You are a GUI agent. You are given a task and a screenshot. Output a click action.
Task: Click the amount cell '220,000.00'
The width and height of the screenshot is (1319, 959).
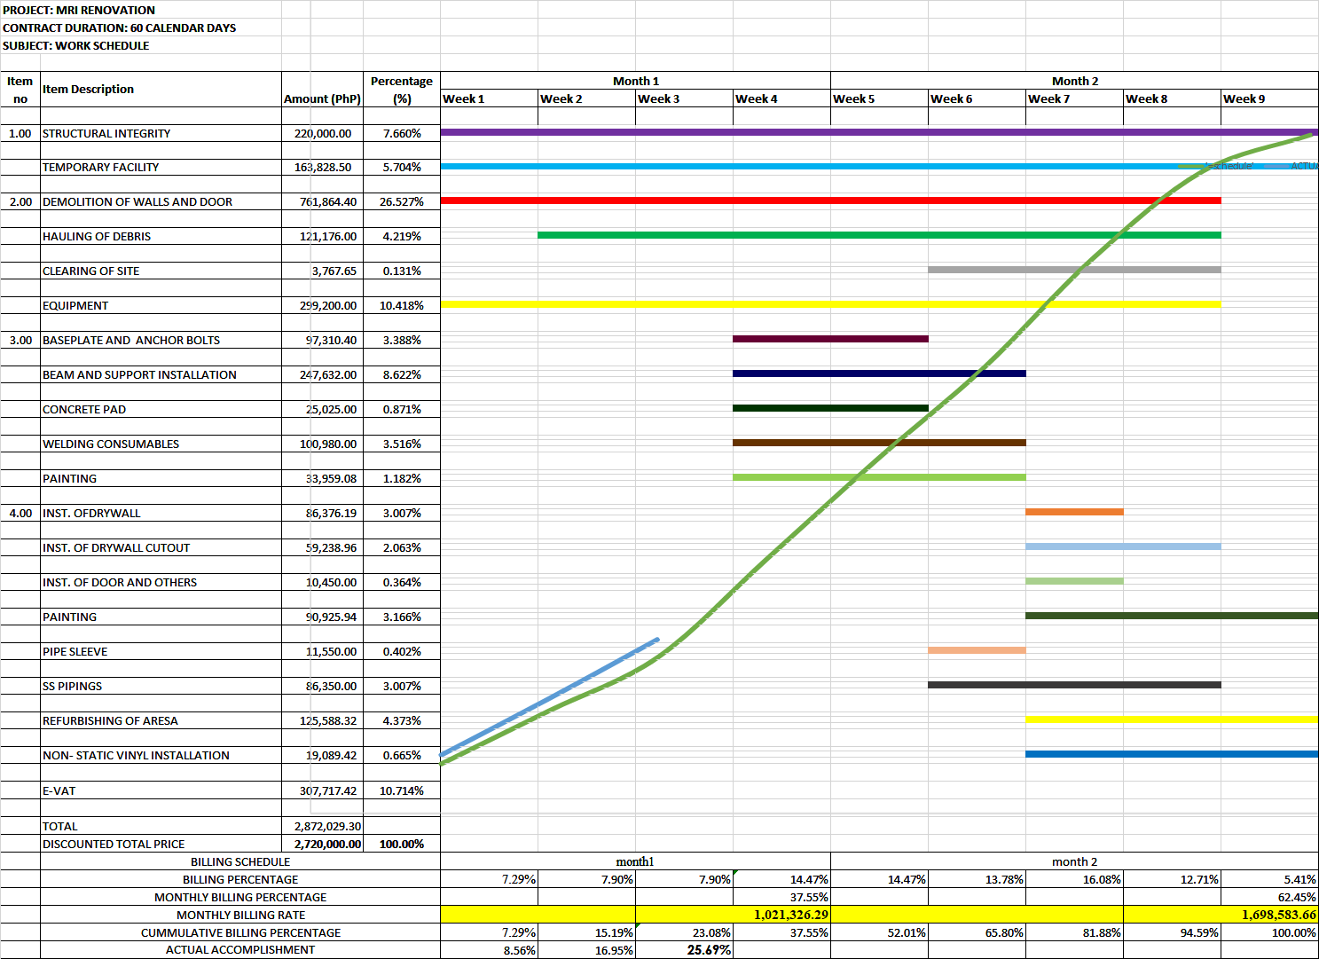(x=322, y=133)
